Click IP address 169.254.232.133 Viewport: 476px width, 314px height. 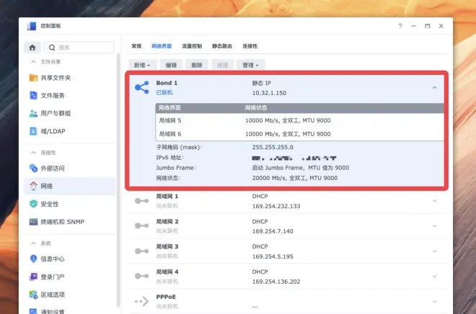click(x=276, y=207)
